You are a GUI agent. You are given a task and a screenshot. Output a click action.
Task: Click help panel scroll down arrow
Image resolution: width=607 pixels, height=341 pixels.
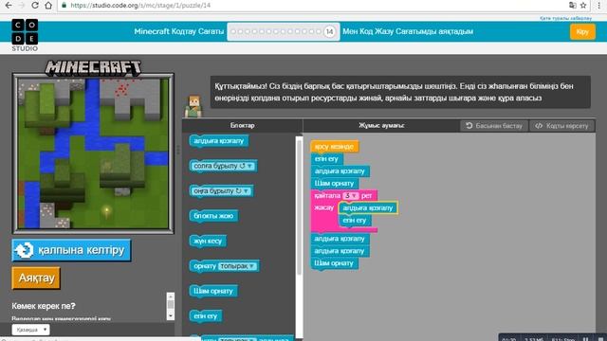[x=171, y=315]
